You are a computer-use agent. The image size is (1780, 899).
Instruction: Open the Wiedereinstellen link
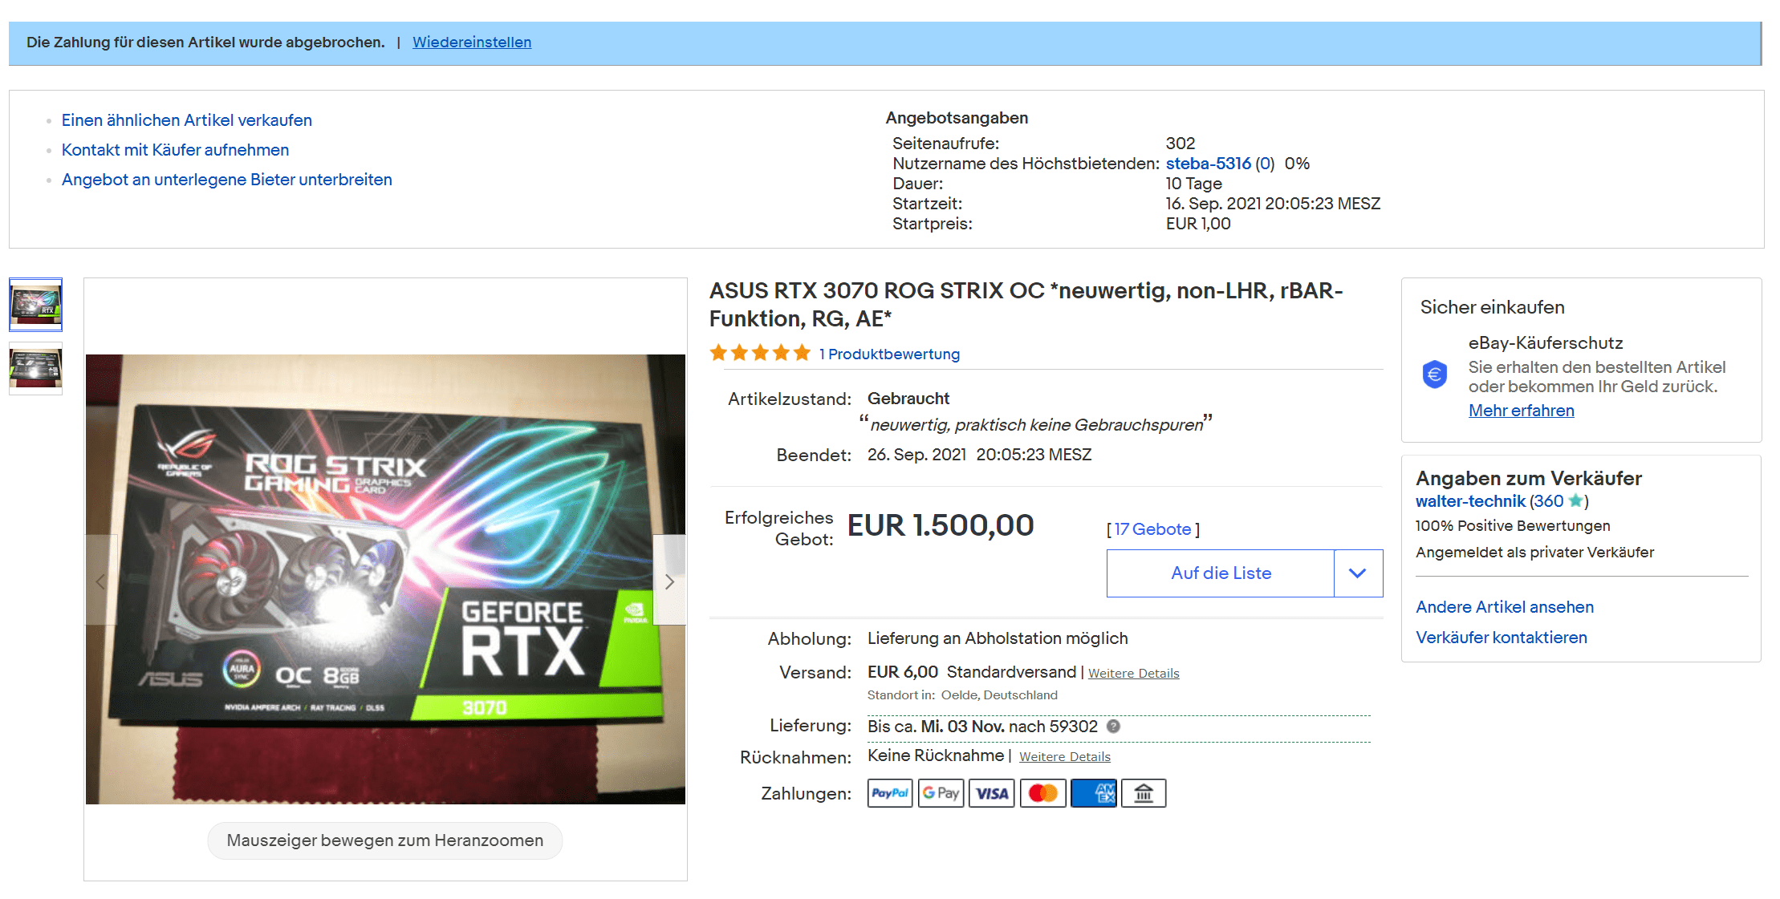[472, 43]
